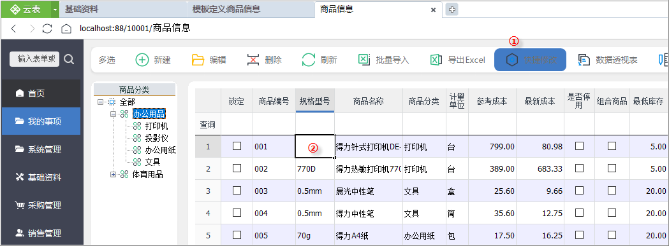
Task: Click the 删除 icon in toolbar
Action: (x=253, y=60)
